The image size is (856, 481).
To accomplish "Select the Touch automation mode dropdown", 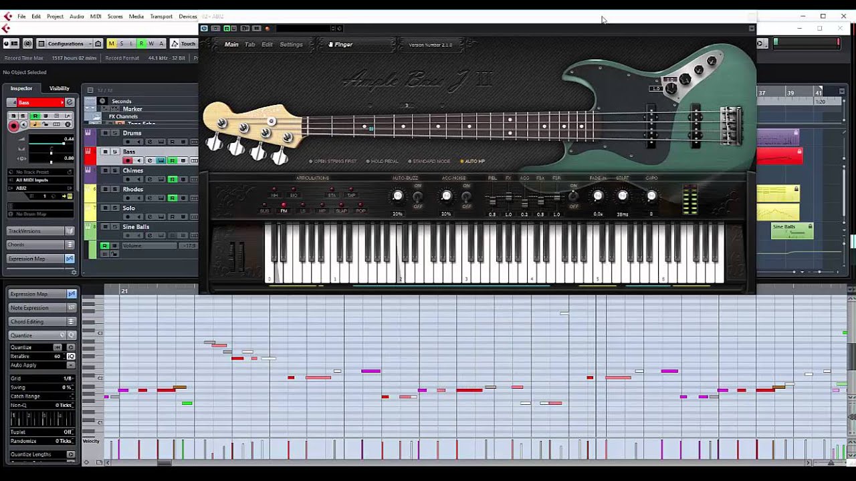I will click(183, 43).
